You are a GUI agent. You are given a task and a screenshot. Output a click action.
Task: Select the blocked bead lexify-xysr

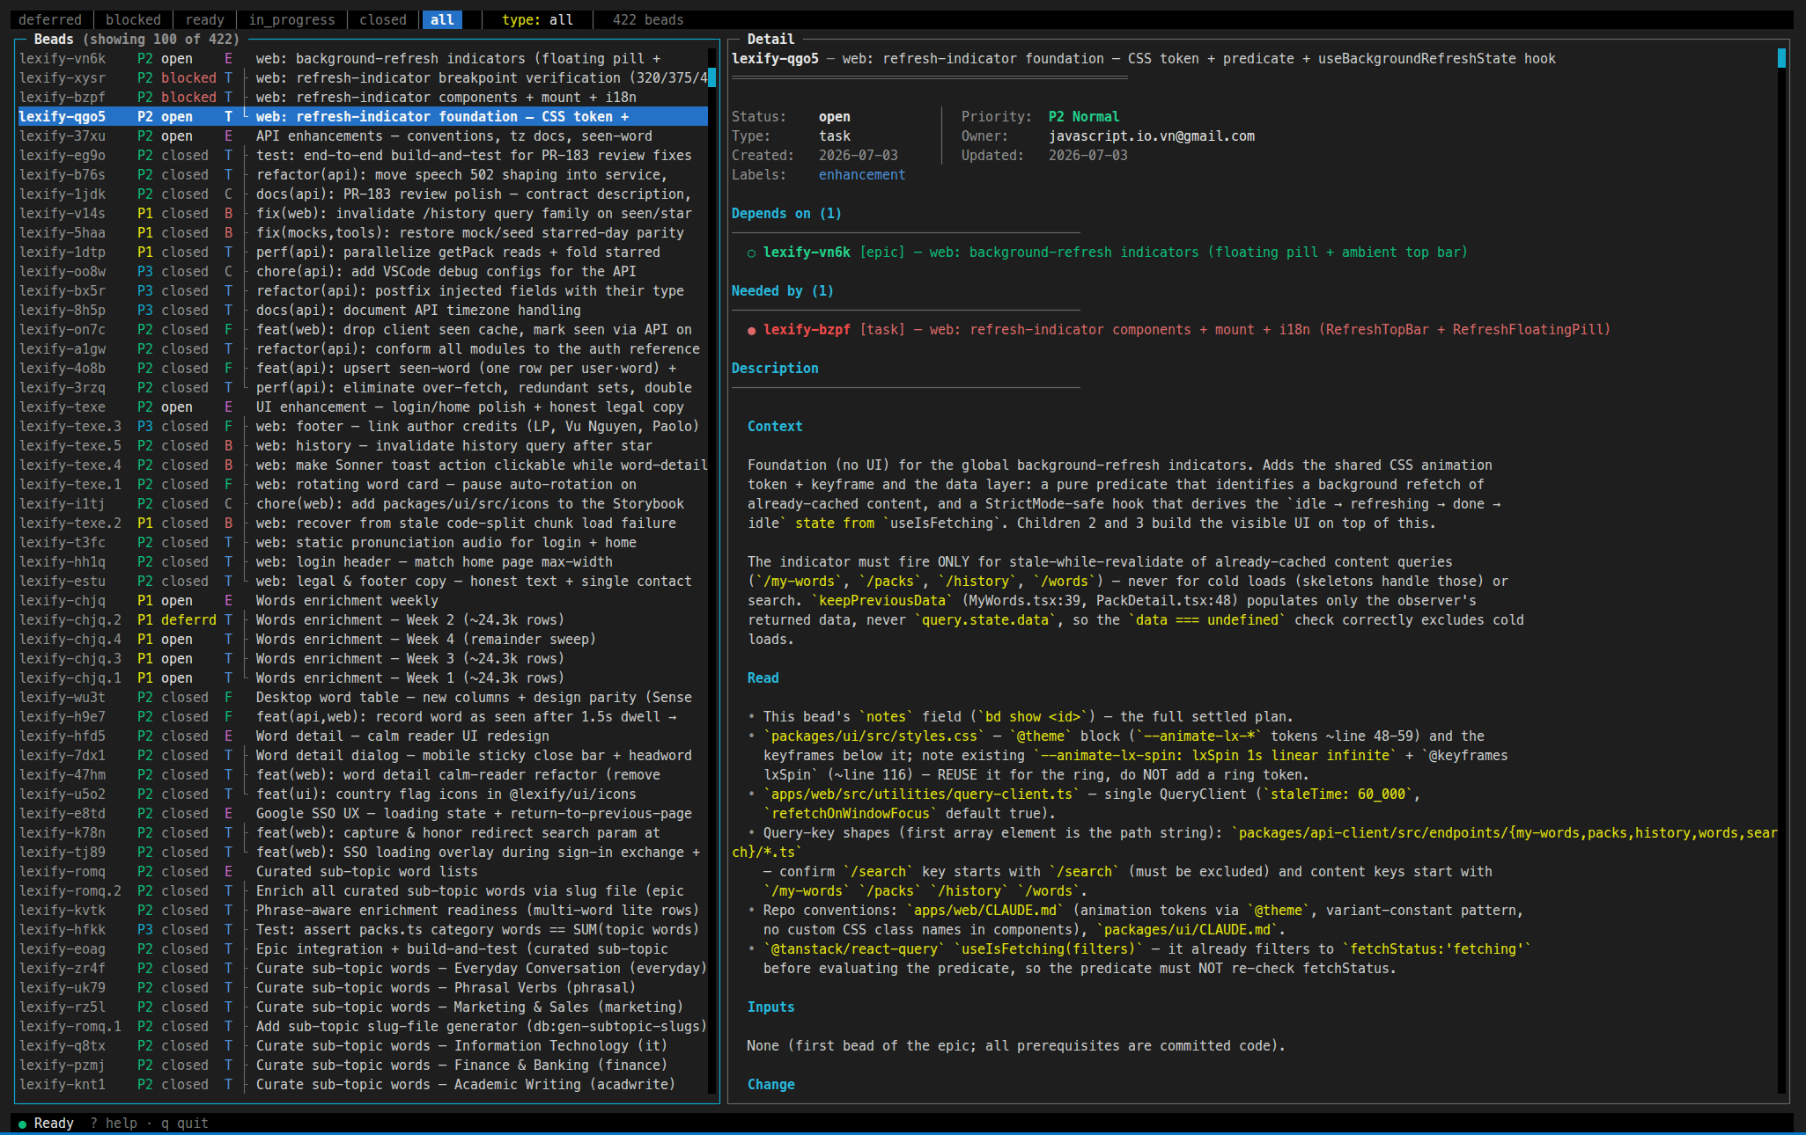[x=363, y=77]
